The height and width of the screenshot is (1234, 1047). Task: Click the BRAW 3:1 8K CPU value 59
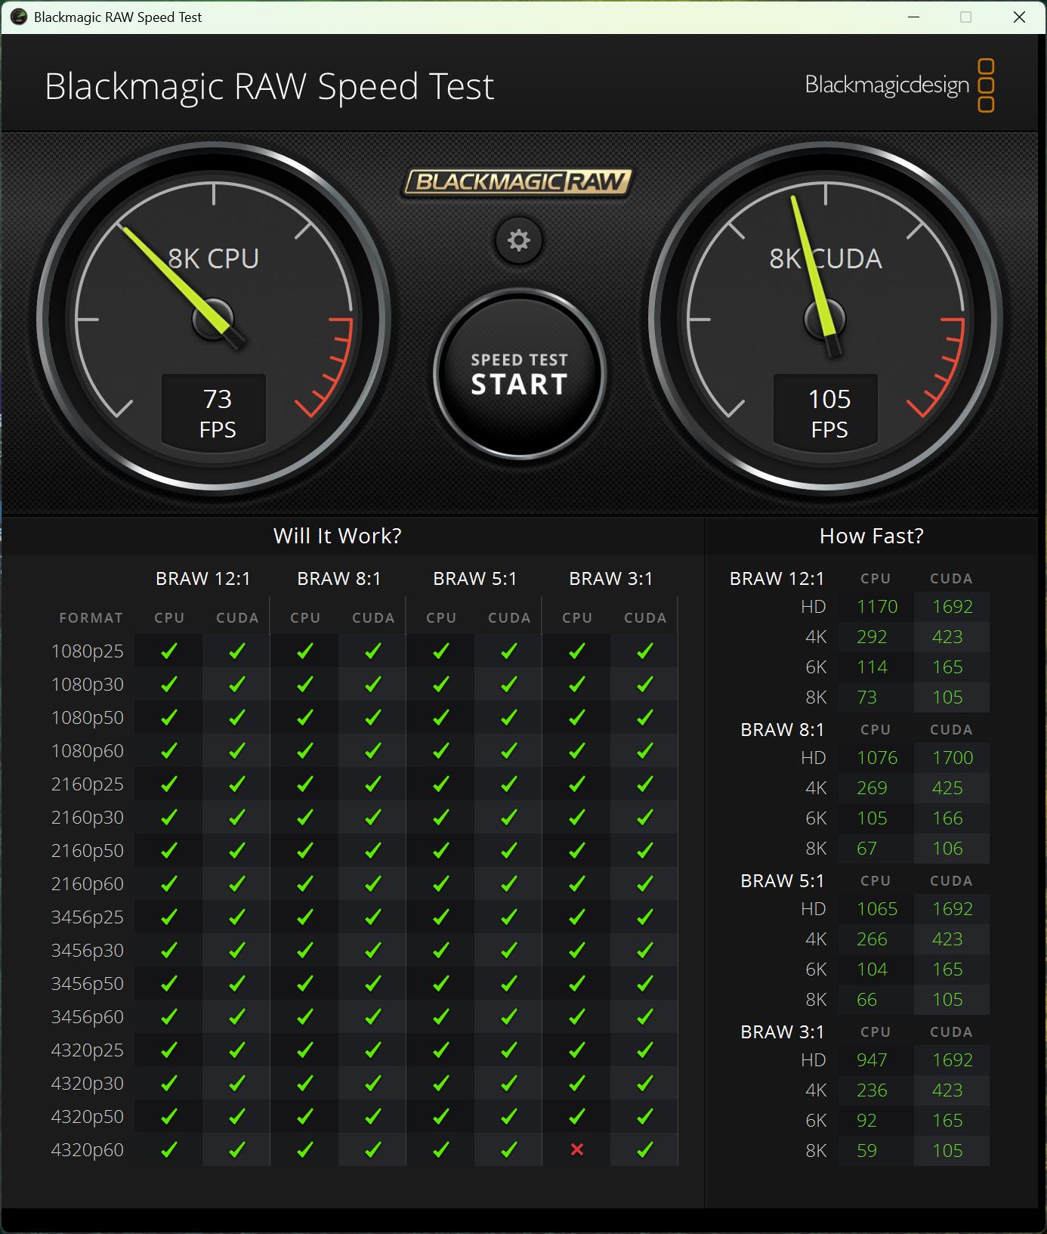[x=866, y=1150]
